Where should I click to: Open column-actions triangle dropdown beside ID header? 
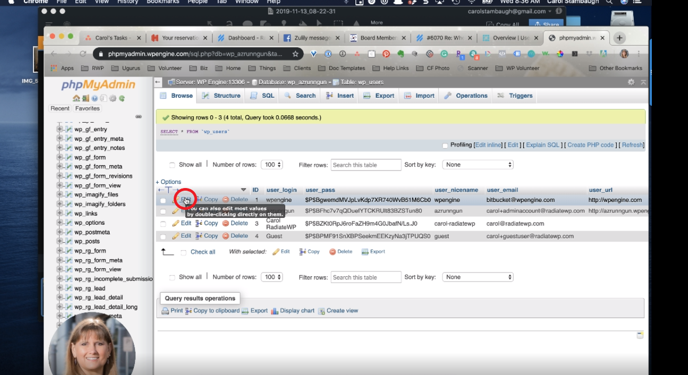click(x=243, y=190)
